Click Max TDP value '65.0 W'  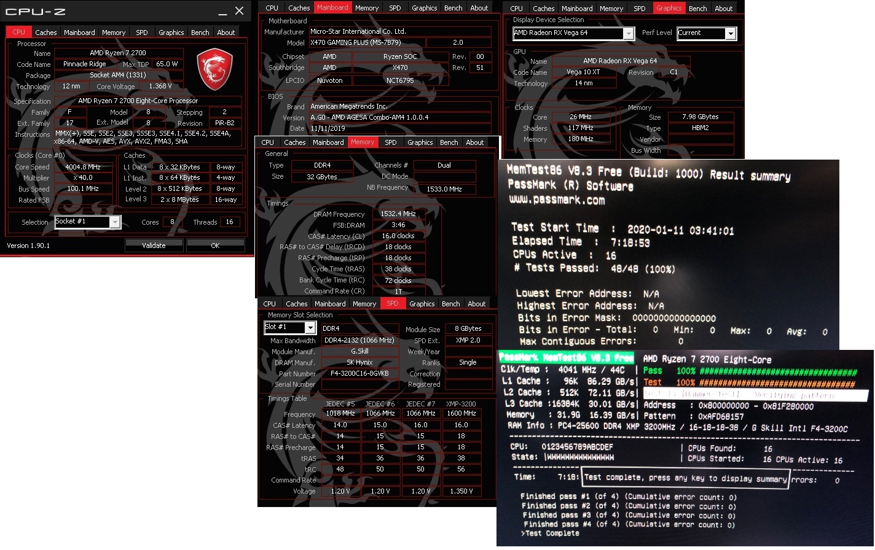pyautogui.click(x=167, y=64)
